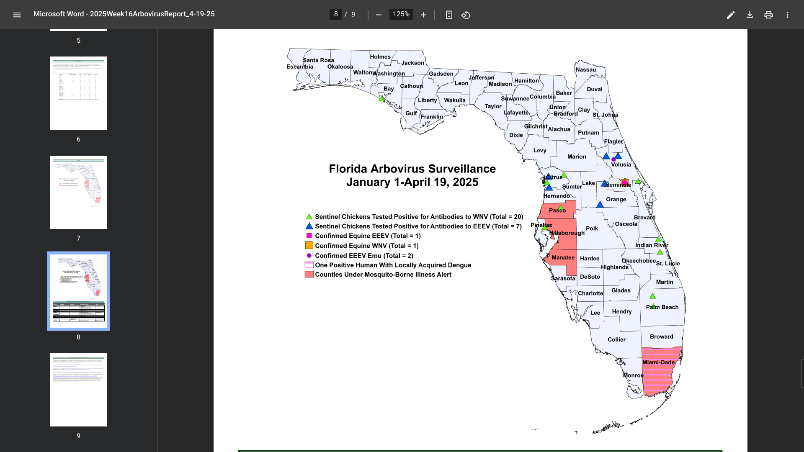Click the zoom out minus button
Screen dimensions: 804x452
pos(379,15)
